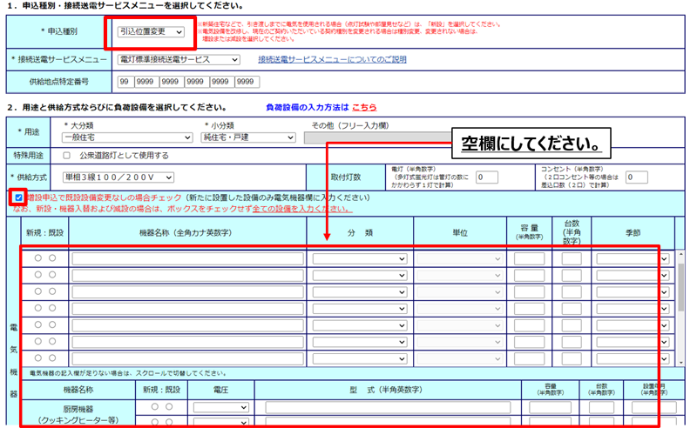This screenshot has width=697, height=428.
Task: Click 厨房機器 first row 容量 field
Action: point(550,408)
